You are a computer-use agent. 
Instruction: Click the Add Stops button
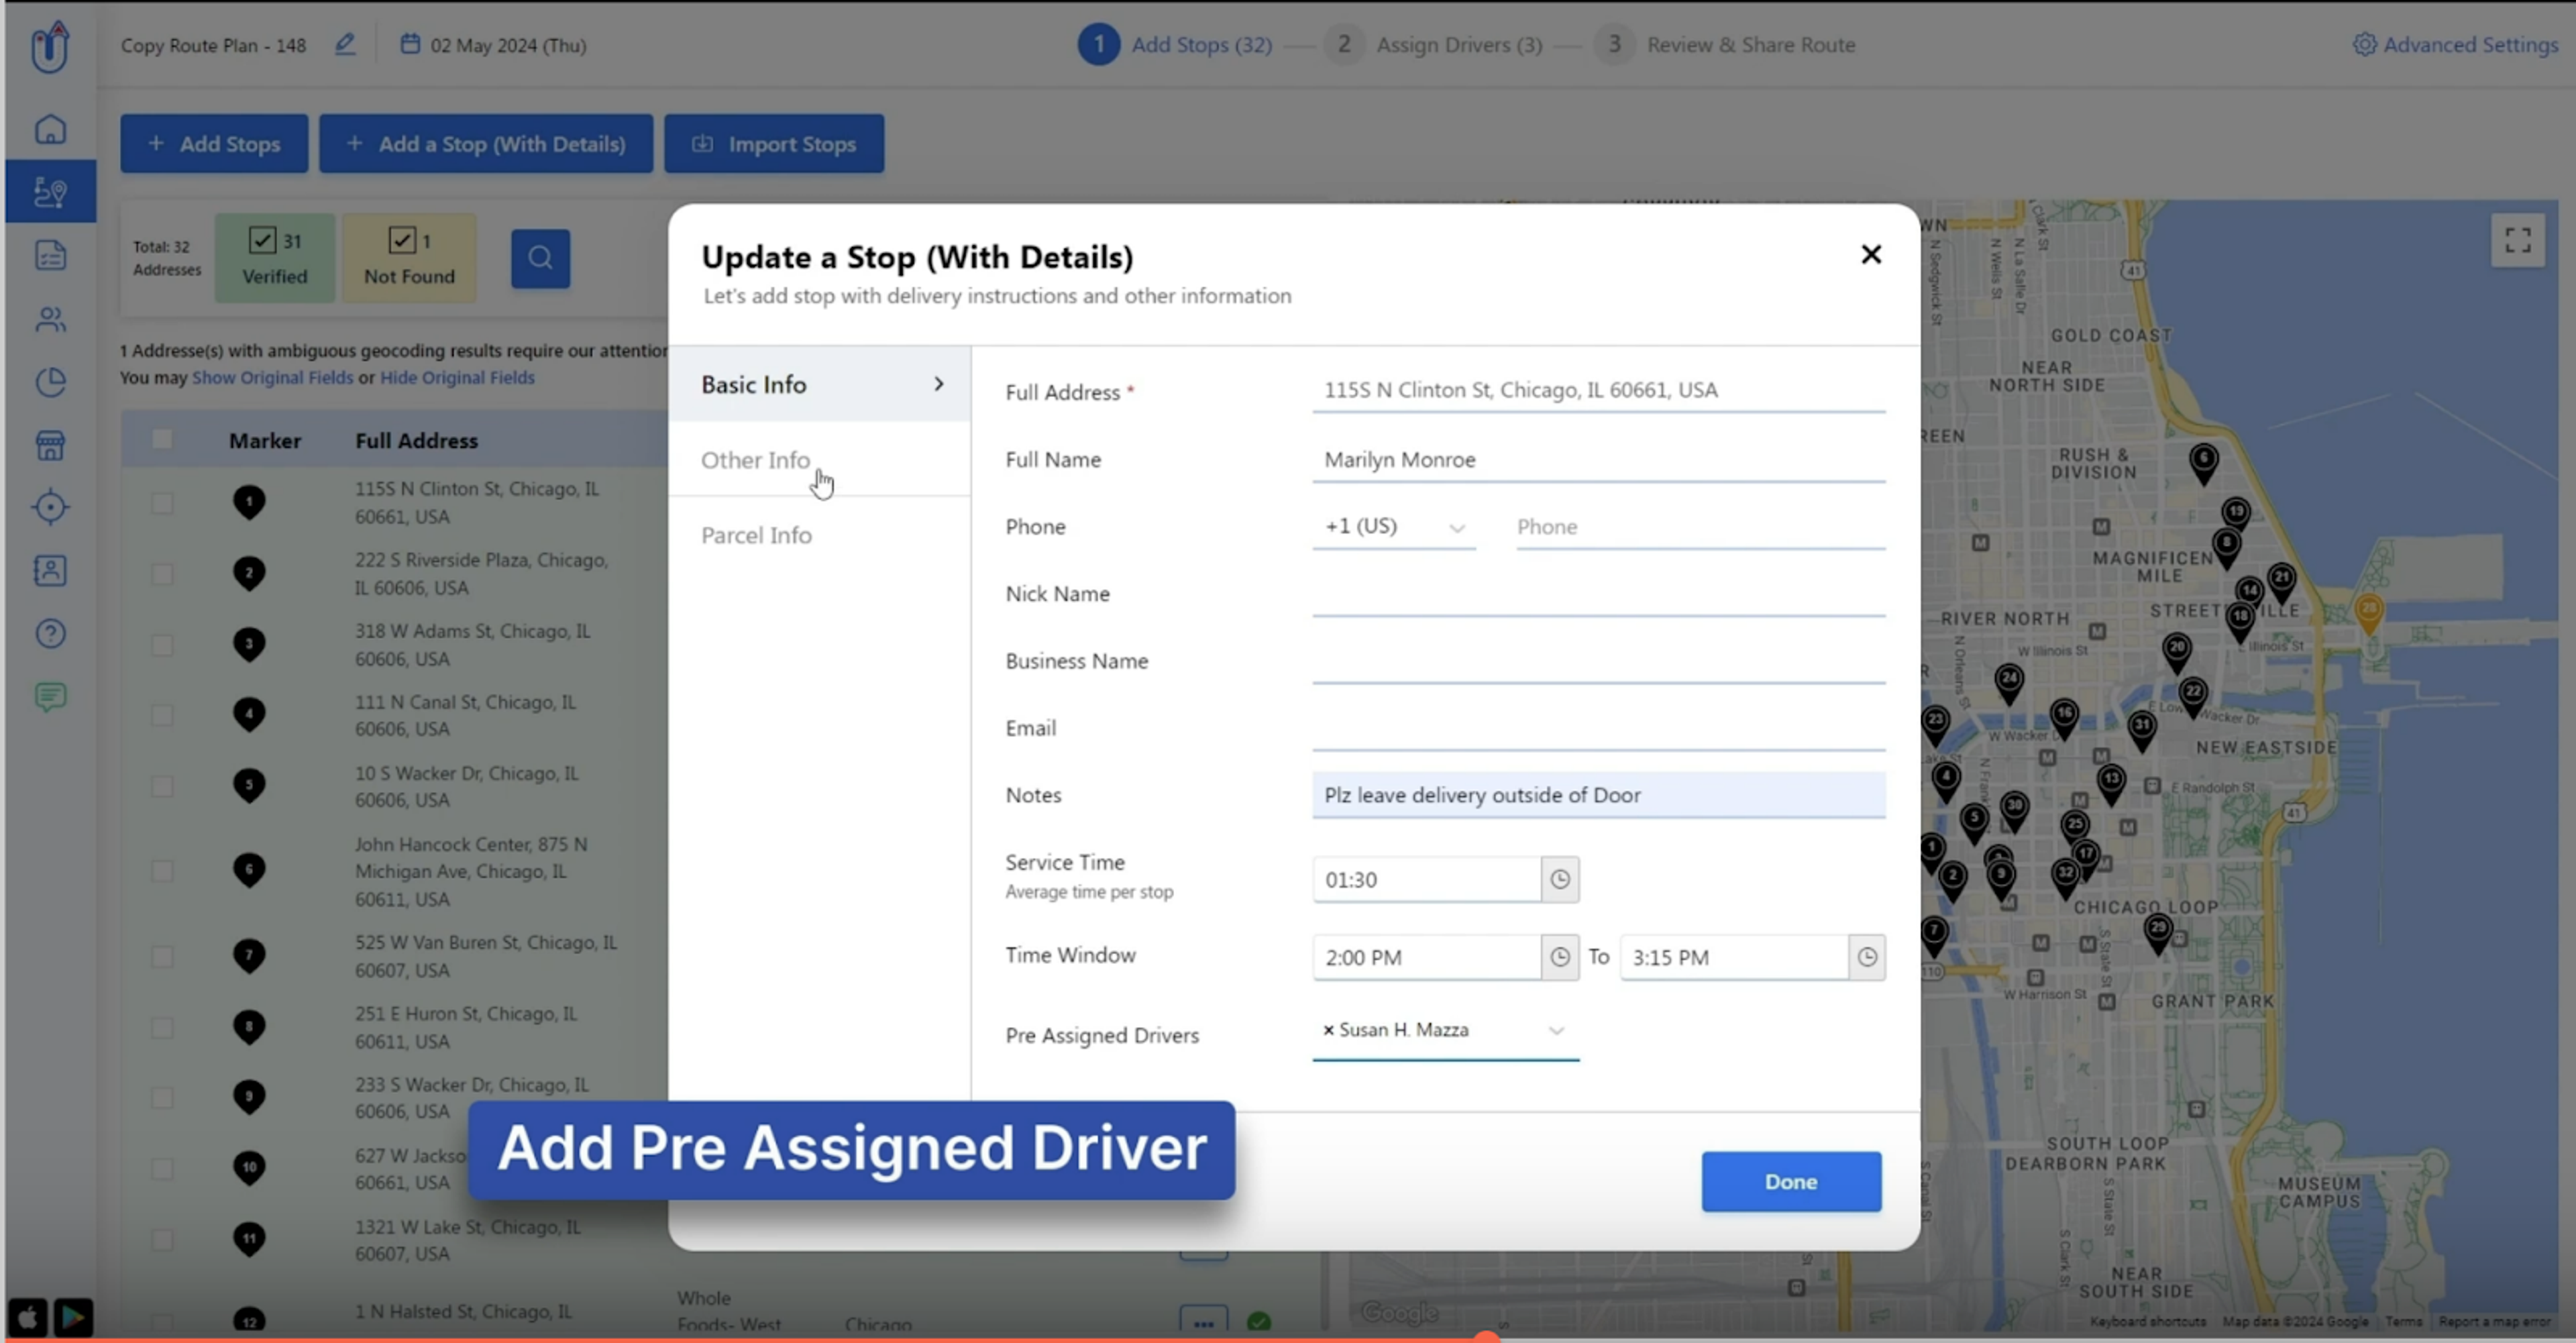214,144
